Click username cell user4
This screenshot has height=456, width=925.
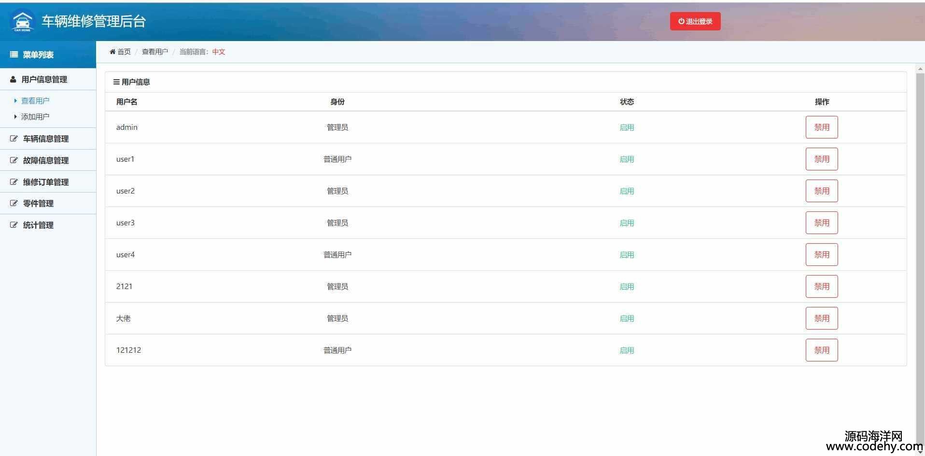[126, 255]
